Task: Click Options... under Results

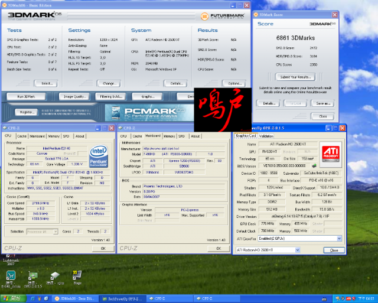Action: tap(234, 83)
